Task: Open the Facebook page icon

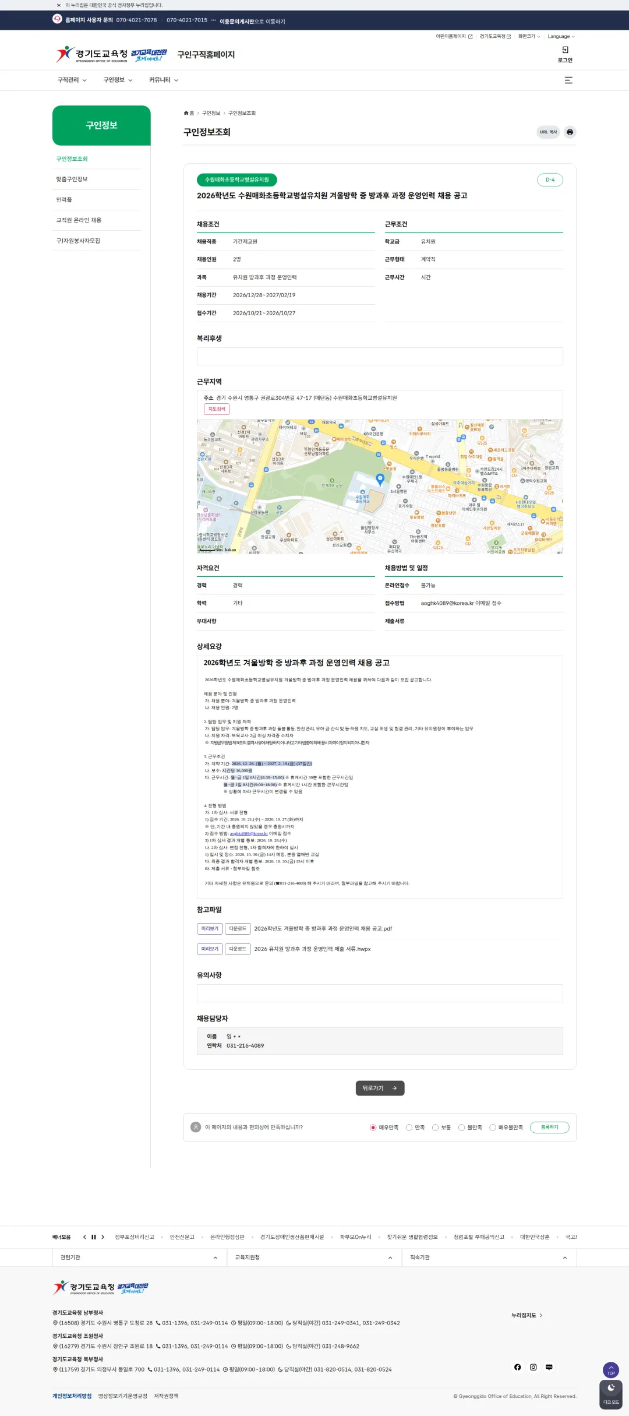Action: tap(517, 1367)
